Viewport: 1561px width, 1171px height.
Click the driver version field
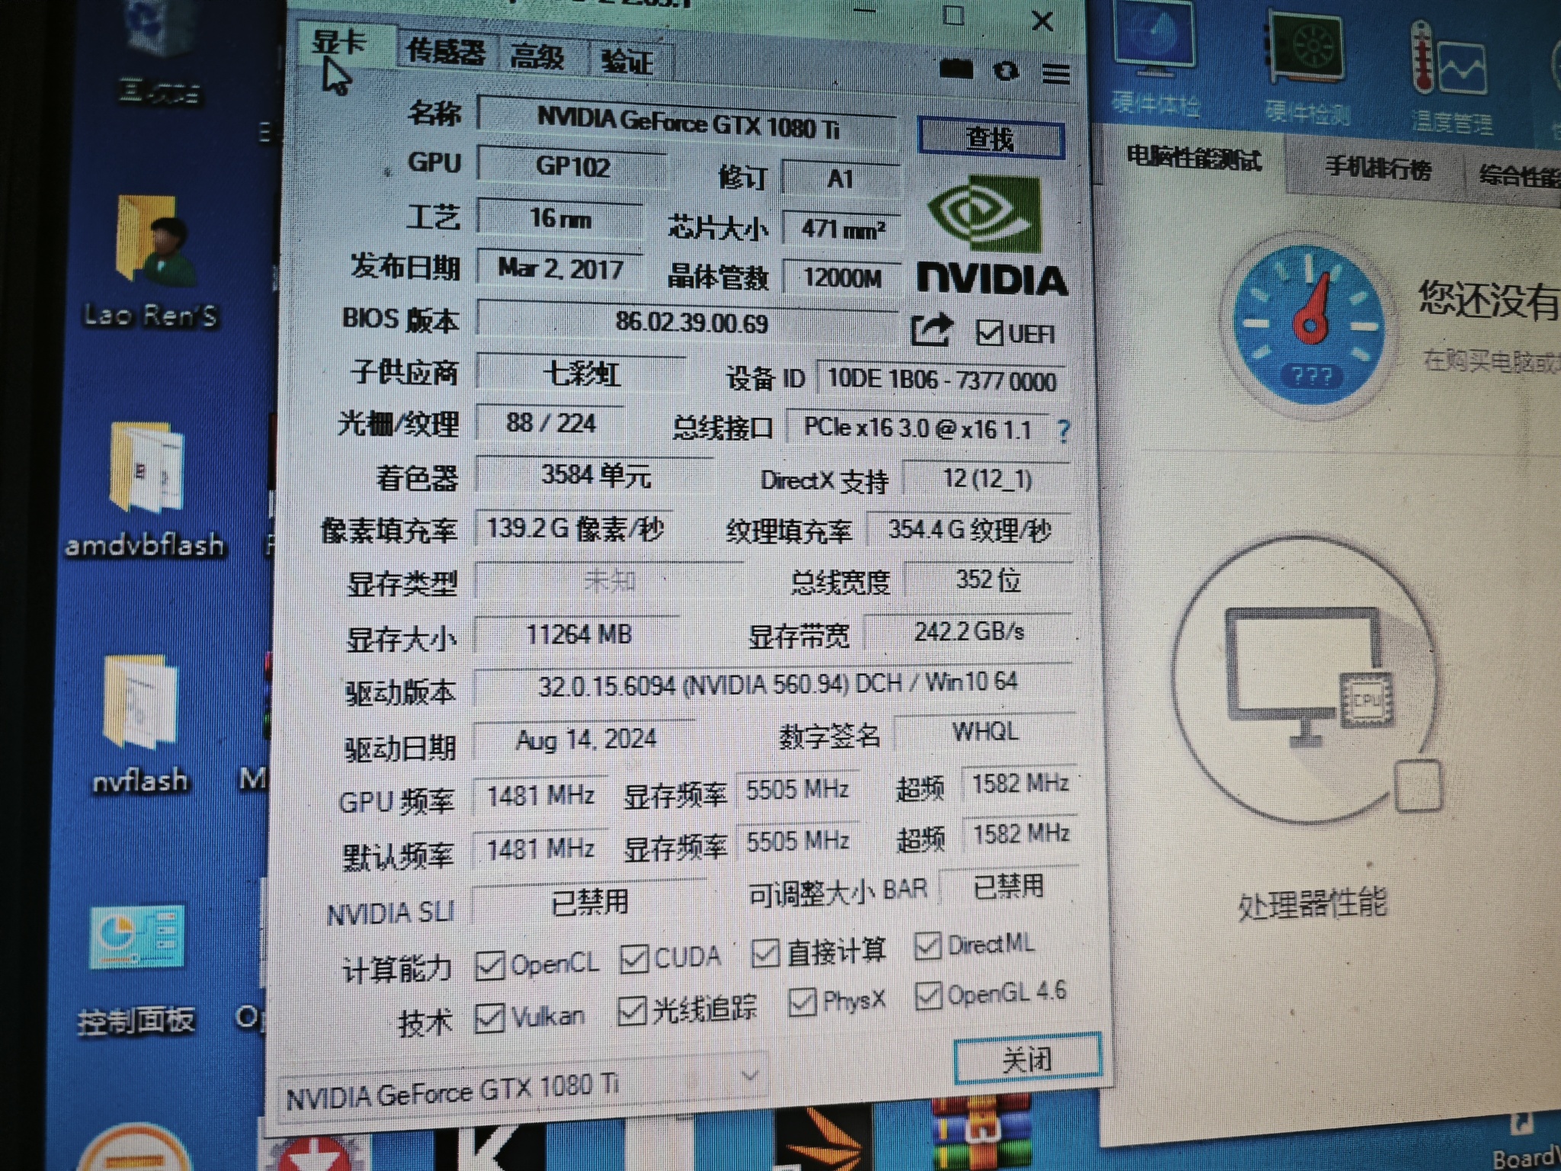click(x=774, y=685)
